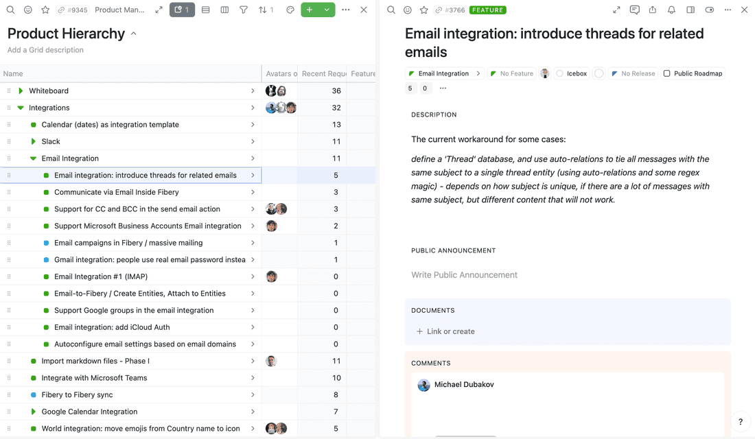The height and width of the screenshot is (439, 755).
Task: Click Link or create under Documents
Action: coord(445,331)
